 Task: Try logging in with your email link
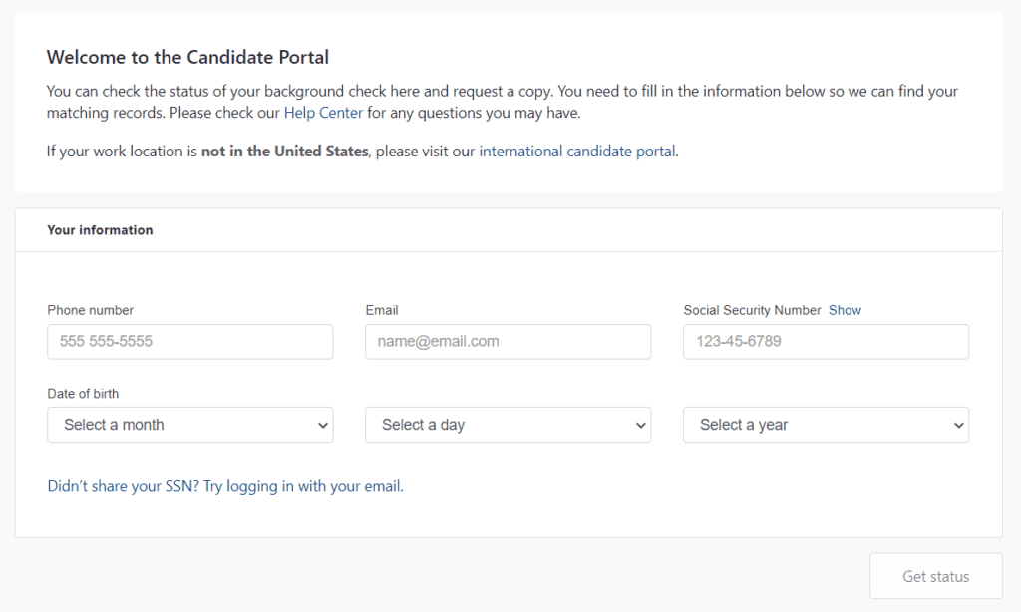click(x=225, y=486)
